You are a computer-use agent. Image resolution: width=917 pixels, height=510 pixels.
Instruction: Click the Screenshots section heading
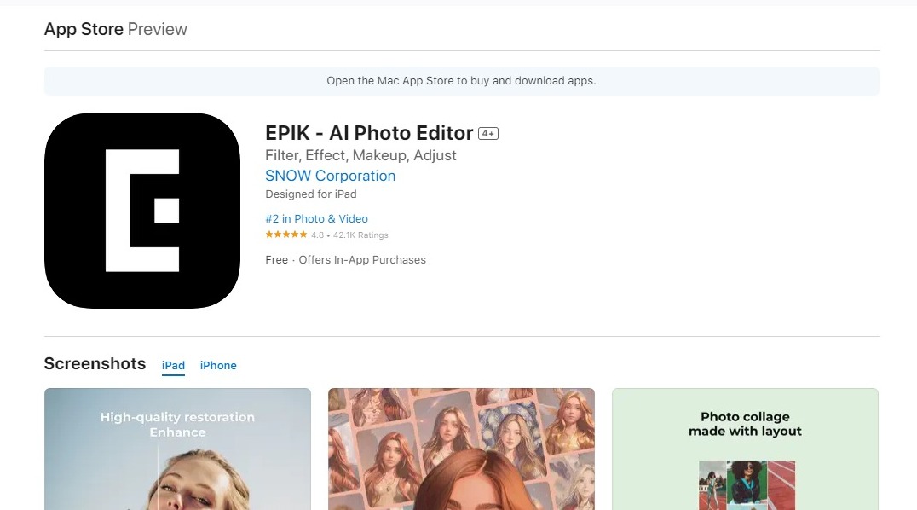[95, 363]
